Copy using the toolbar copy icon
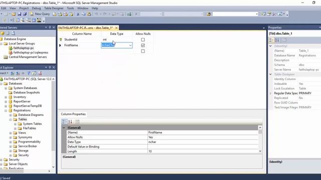This screenshot has width=321, height=180. click(x=84, y=14)
